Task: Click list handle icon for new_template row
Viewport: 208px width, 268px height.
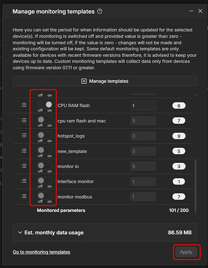Action: (24, 151)
